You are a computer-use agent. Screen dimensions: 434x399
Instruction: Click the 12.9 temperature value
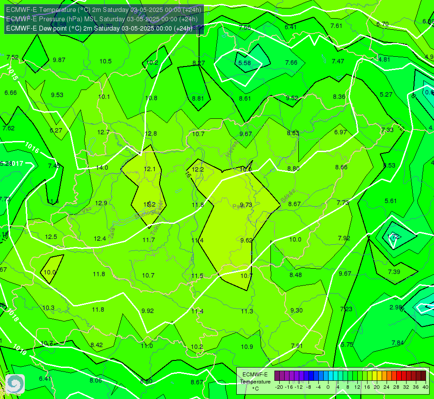pyautogui.click(x=101, y=203)
